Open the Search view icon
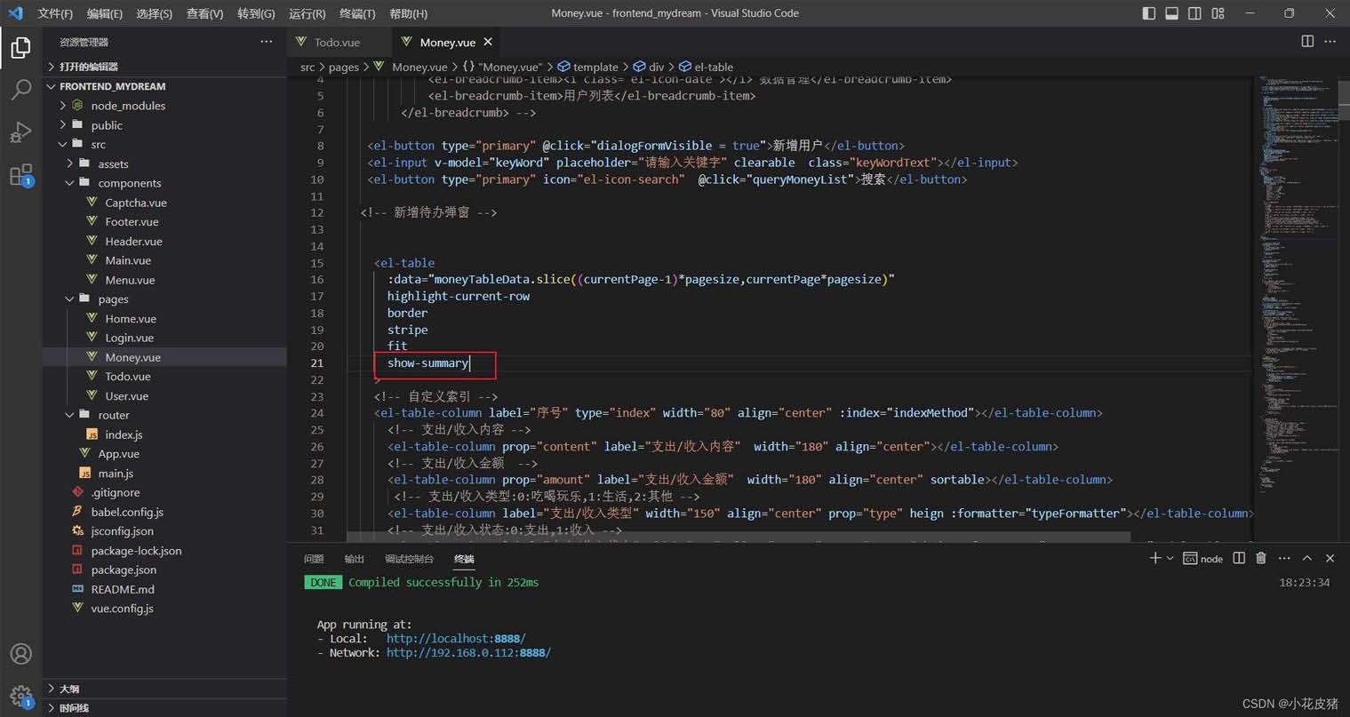The height and width of the screenshot is (717, 1350). (20, 89)
